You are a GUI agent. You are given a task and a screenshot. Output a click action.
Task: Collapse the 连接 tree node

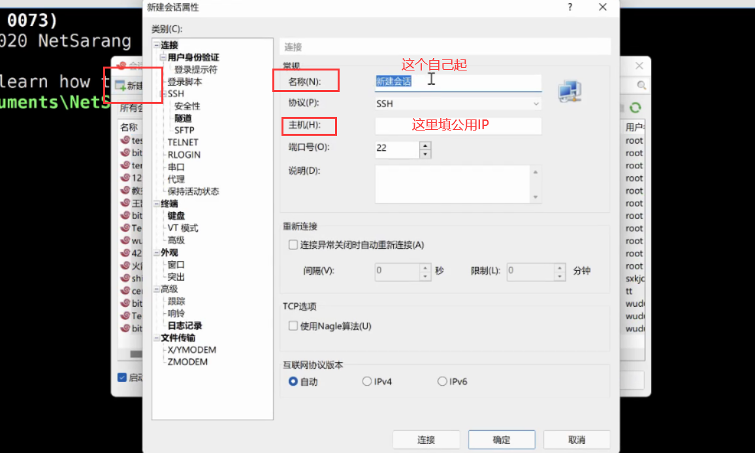tap(157, 45)
